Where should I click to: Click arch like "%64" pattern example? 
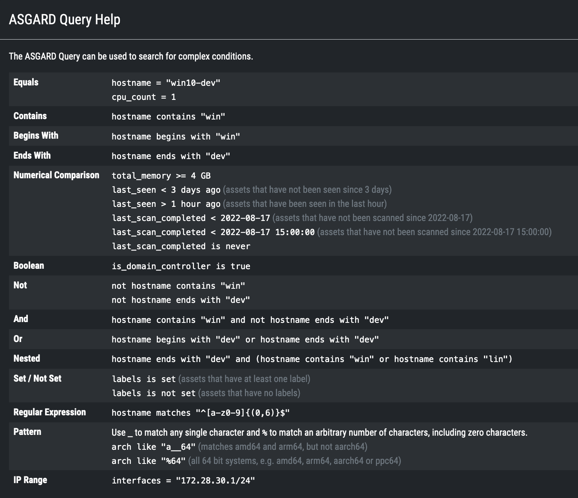pos(149,461)
